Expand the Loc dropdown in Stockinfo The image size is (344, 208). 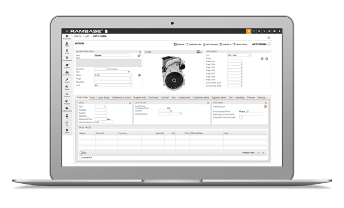click(239, 55)
